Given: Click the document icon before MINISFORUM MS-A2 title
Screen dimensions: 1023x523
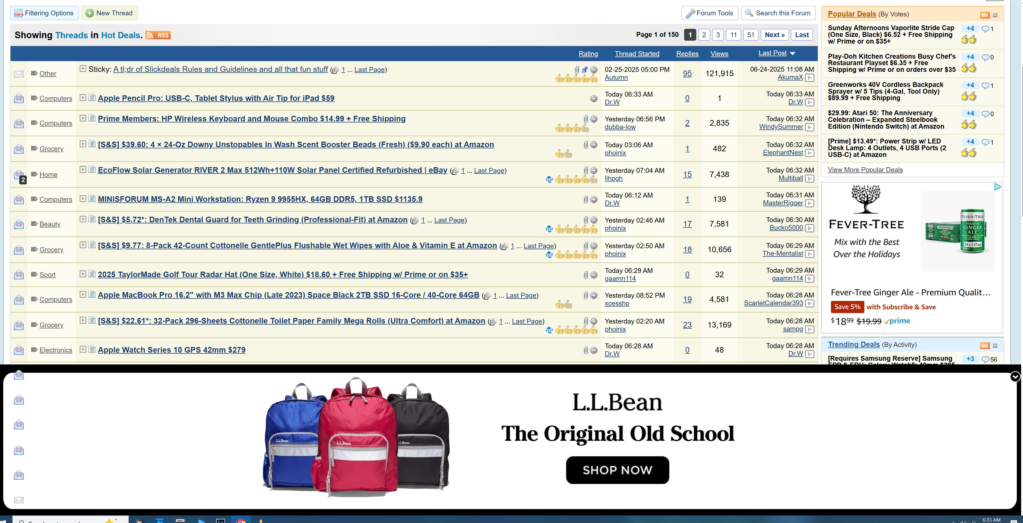Looking at the screenshot, I should point(92,198).
